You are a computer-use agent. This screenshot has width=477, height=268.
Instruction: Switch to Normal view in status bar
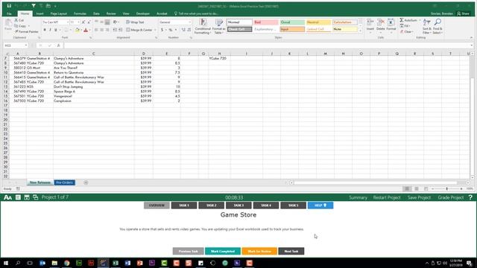click(407, 189)
